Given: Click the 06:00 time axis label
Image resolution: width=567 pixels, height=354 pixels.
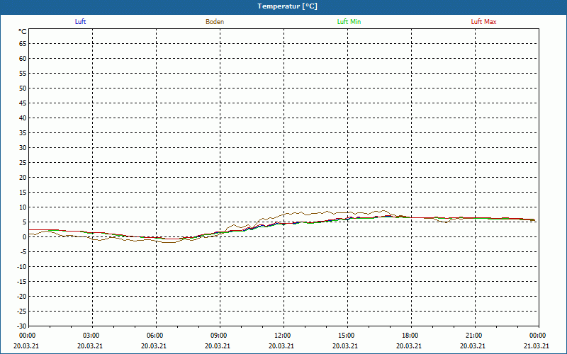Looking at the screenshot, I should point(155,336).
